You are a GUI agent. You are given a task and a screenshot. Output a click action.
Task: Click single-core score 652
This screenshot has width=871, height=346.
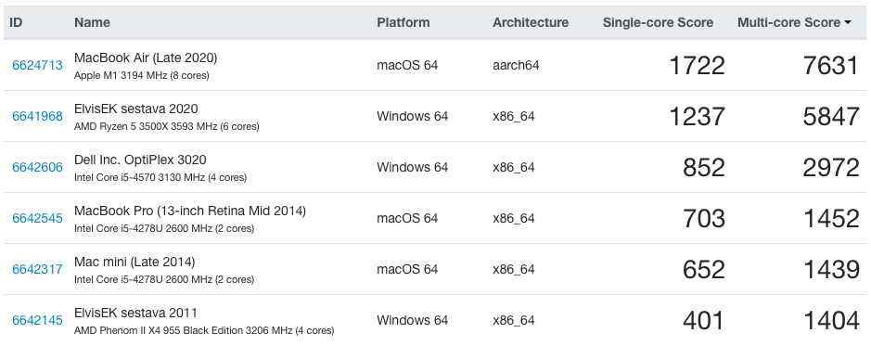(x=704, y=270)
